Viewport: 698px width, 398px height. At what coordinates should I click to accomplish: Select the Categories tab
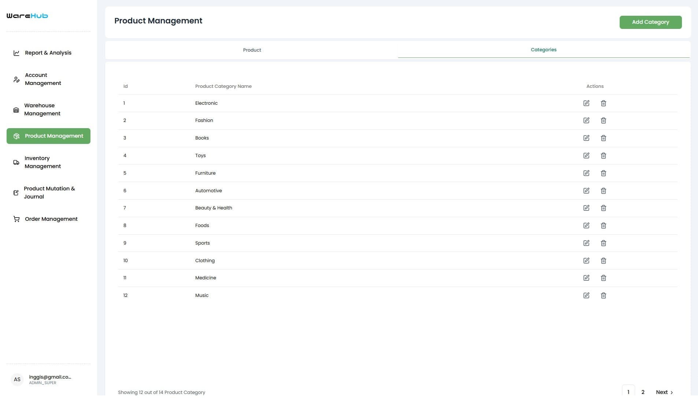coord(543,49)
